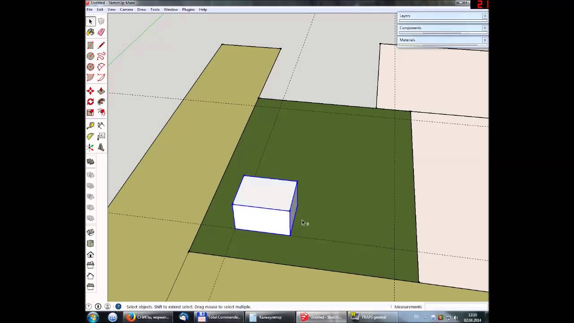The height and width of the screenshot is (323, 574).
Task: Switch to Front view house icon
Action: click(91, 254)
